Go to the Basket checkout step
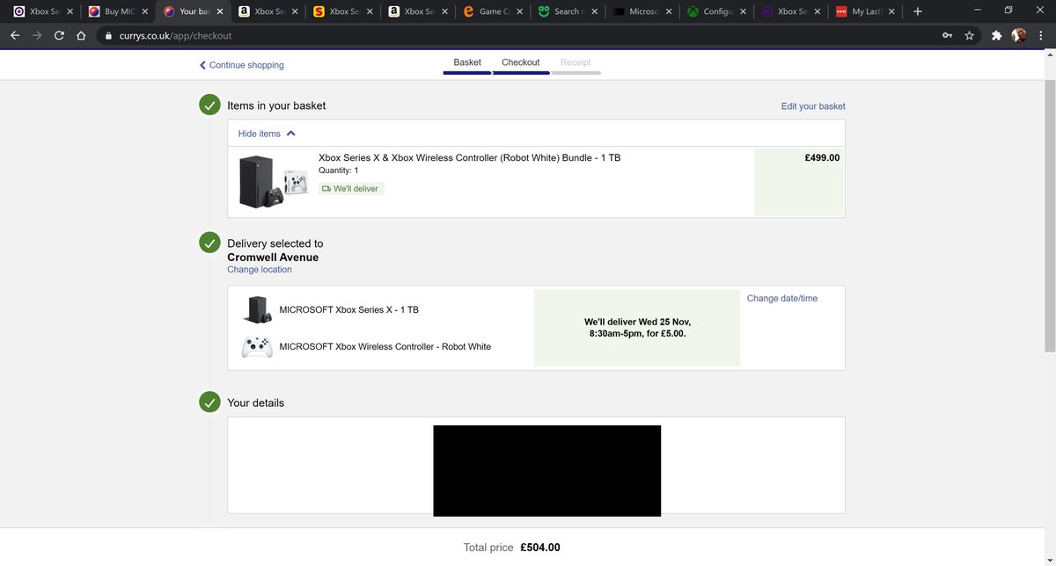 [467, 62]
